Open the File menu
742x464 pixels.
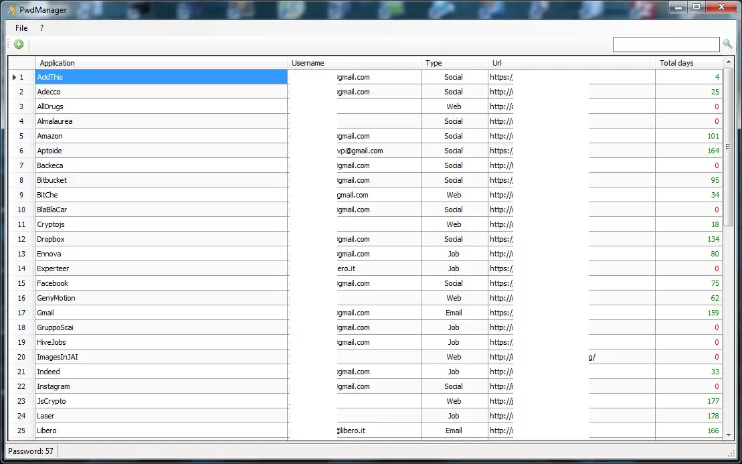[x=21, y=28]
